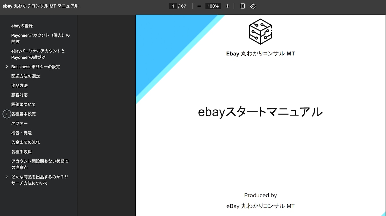Select どんな商品を出品するのか？リサーチ方法について label
This screenshot has width=386, height=216.
(40, 180)
